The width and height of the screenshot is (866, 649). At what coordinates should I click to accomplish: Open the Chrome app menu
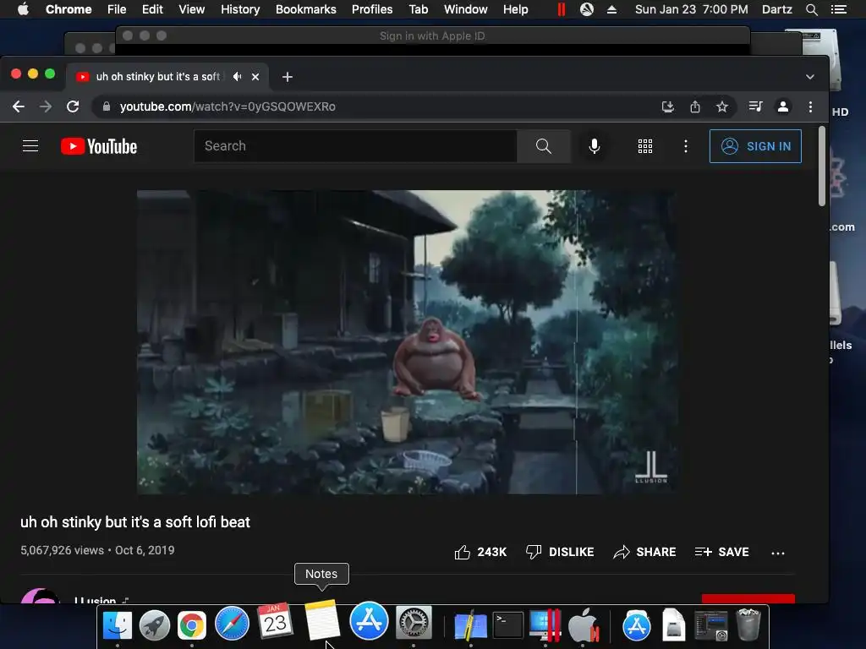click(x=69, y=9)
